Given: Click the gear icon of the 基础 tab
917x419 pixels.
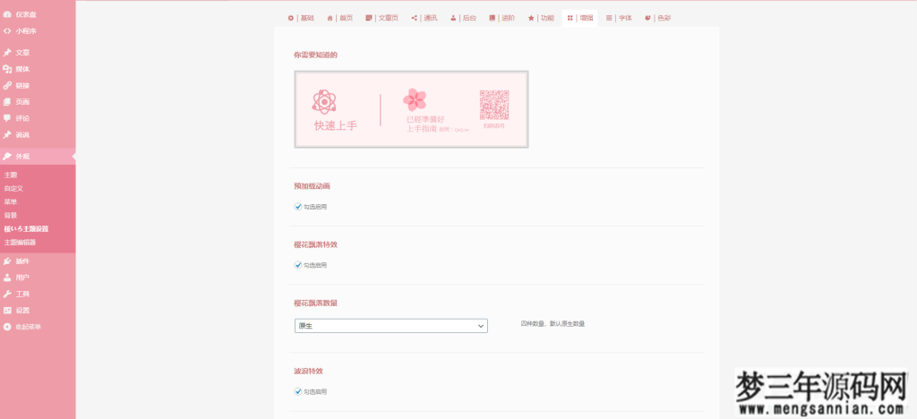Looking at the screenshot, I should coord(291,18).
